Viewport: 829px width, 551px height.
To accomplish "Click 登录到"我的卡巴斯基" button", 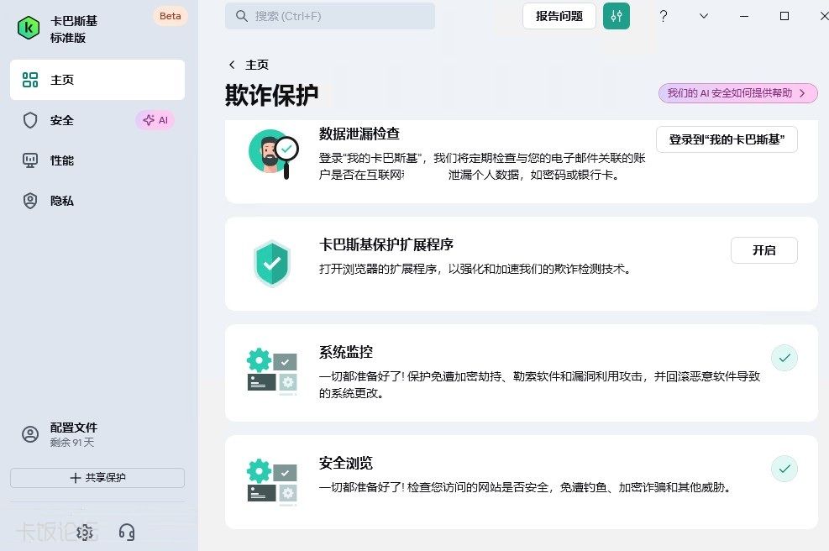I will click(x=727, y=139).
